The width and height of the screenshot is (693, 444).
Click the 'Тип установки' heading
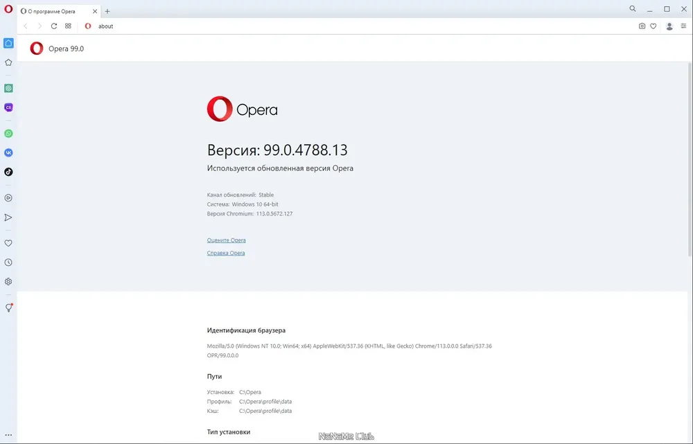[x=229, y=432]
